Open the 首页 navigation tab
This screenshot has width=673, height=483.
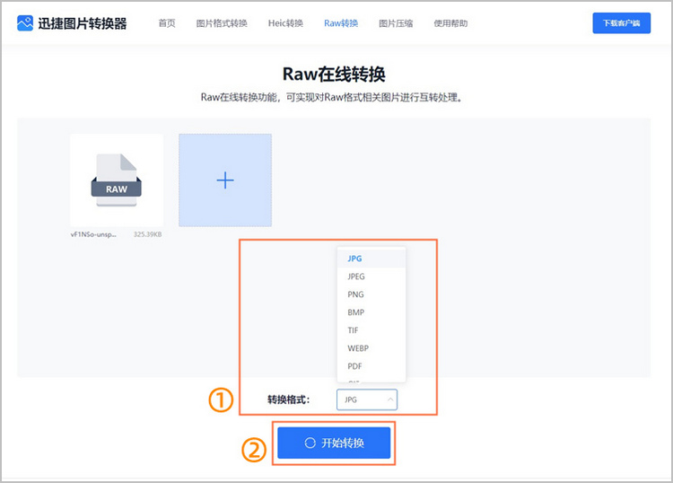coord(167,23)
